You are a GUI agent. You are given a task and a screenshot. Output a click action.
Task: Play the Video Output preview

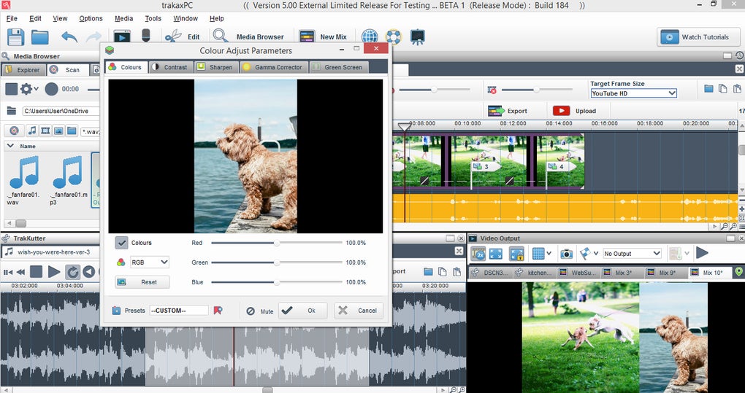coord(702,253)
